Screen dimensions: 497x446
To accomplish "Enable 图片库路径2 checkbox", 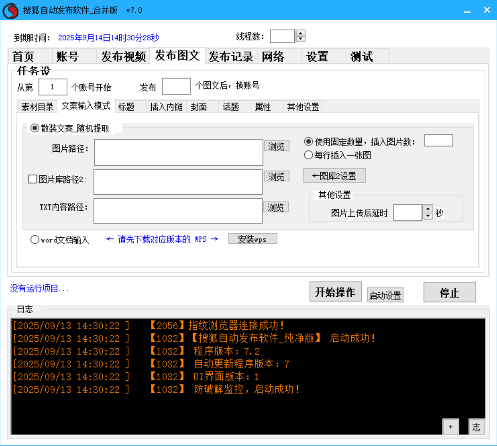I will 33,178.
